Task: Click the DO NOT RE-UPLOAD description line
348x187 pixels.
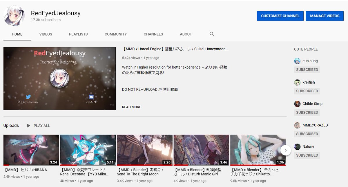Action: (150, 89)
